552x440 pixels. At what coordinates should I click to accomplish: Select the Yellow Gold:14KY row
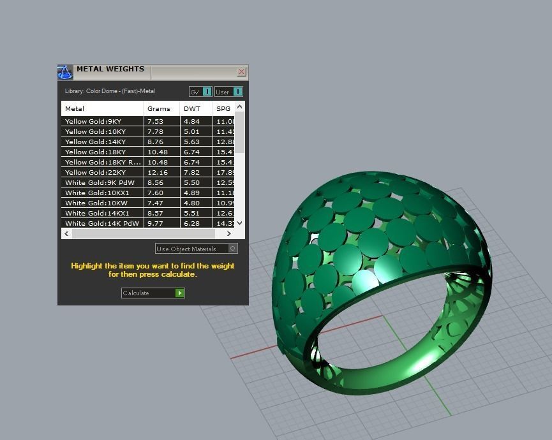point(148,142)
